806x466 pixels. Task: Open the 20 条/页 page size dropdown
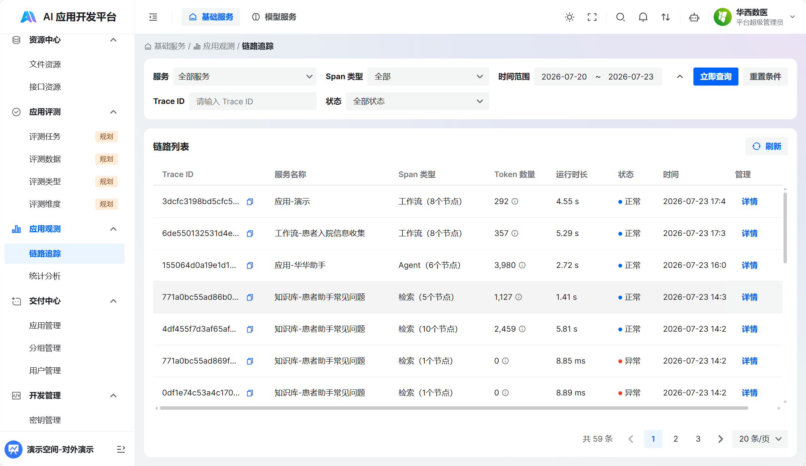[x=760, y=439]
